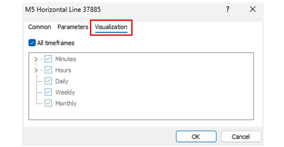The image size is (284, 147).
Task: Expand the Minutes tree node
Action: pyautogui.click(x=36, y=59)
